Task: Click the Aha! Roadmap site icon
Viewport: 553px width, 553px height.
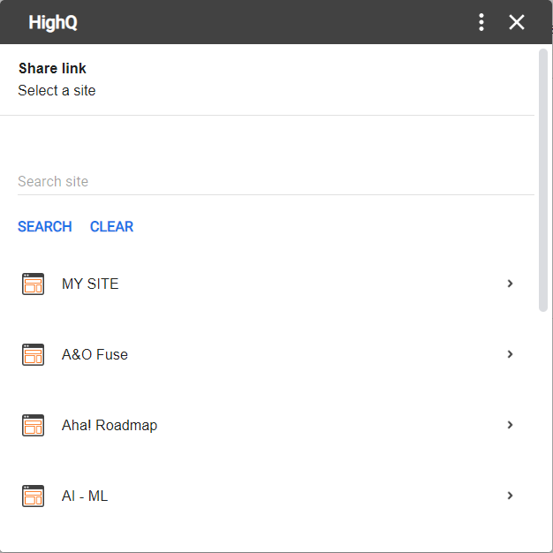Action: [x=33, y=425]
